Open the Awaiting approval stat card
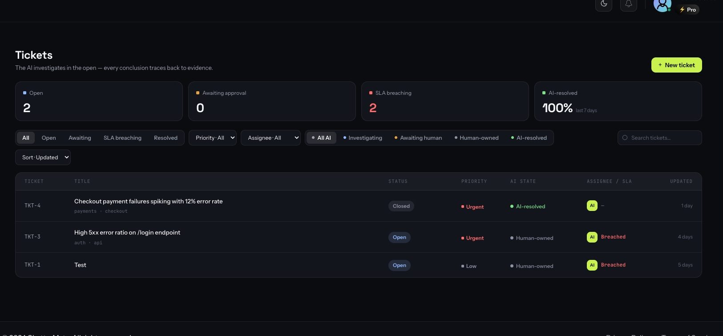The height and width of the screenshot is (336, 723). (x=272, y=101)
